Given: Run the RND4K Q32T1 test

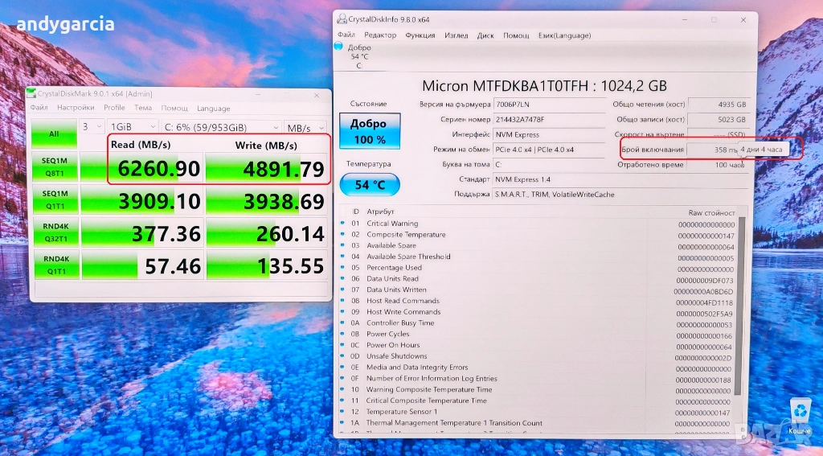Looking at the screenshot, I should [54, 232].
